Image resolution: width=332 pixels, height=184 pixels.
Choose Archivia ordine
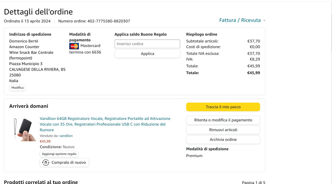tap(223, 140)
